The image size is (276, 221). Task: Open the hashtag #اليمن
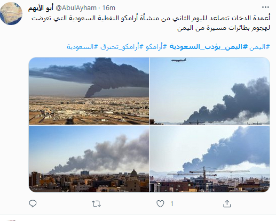click(x=259, y=47)
